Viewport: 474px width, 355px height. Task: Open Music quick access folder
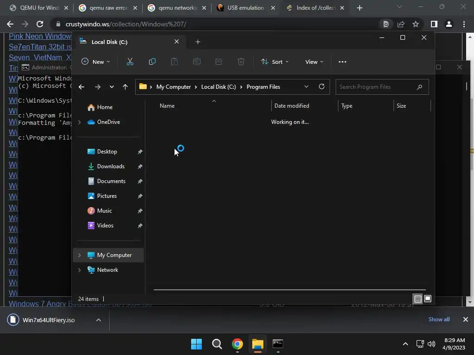(x=104, y=211)
